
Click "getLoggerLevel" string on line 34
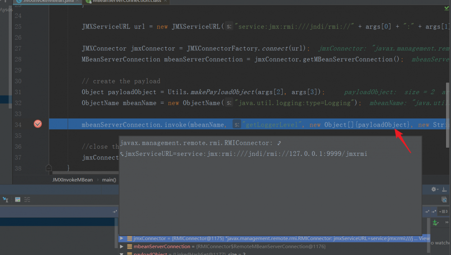pos(272,124)
